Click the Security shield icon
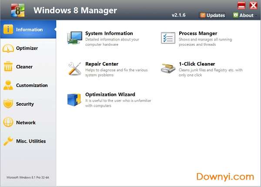 click(8, 104)
